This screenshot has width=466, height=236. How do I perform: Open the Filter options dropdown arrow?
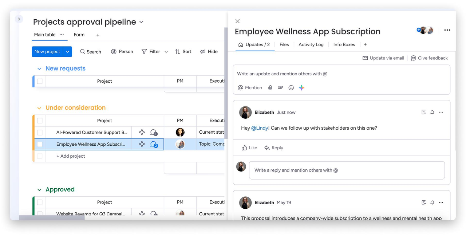166,52
